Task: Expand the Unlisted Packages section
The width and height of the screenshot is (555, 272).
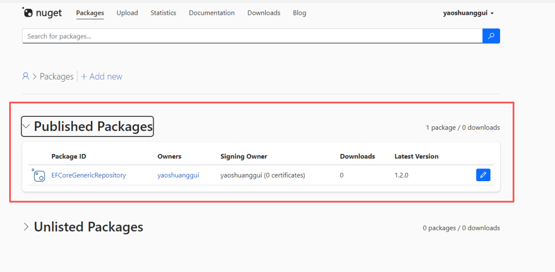Action: [x=26, y=227]
